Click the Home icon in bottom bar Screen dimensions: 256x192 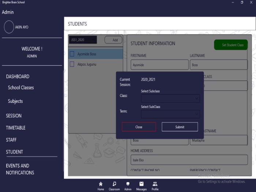(x=101, y=184)
